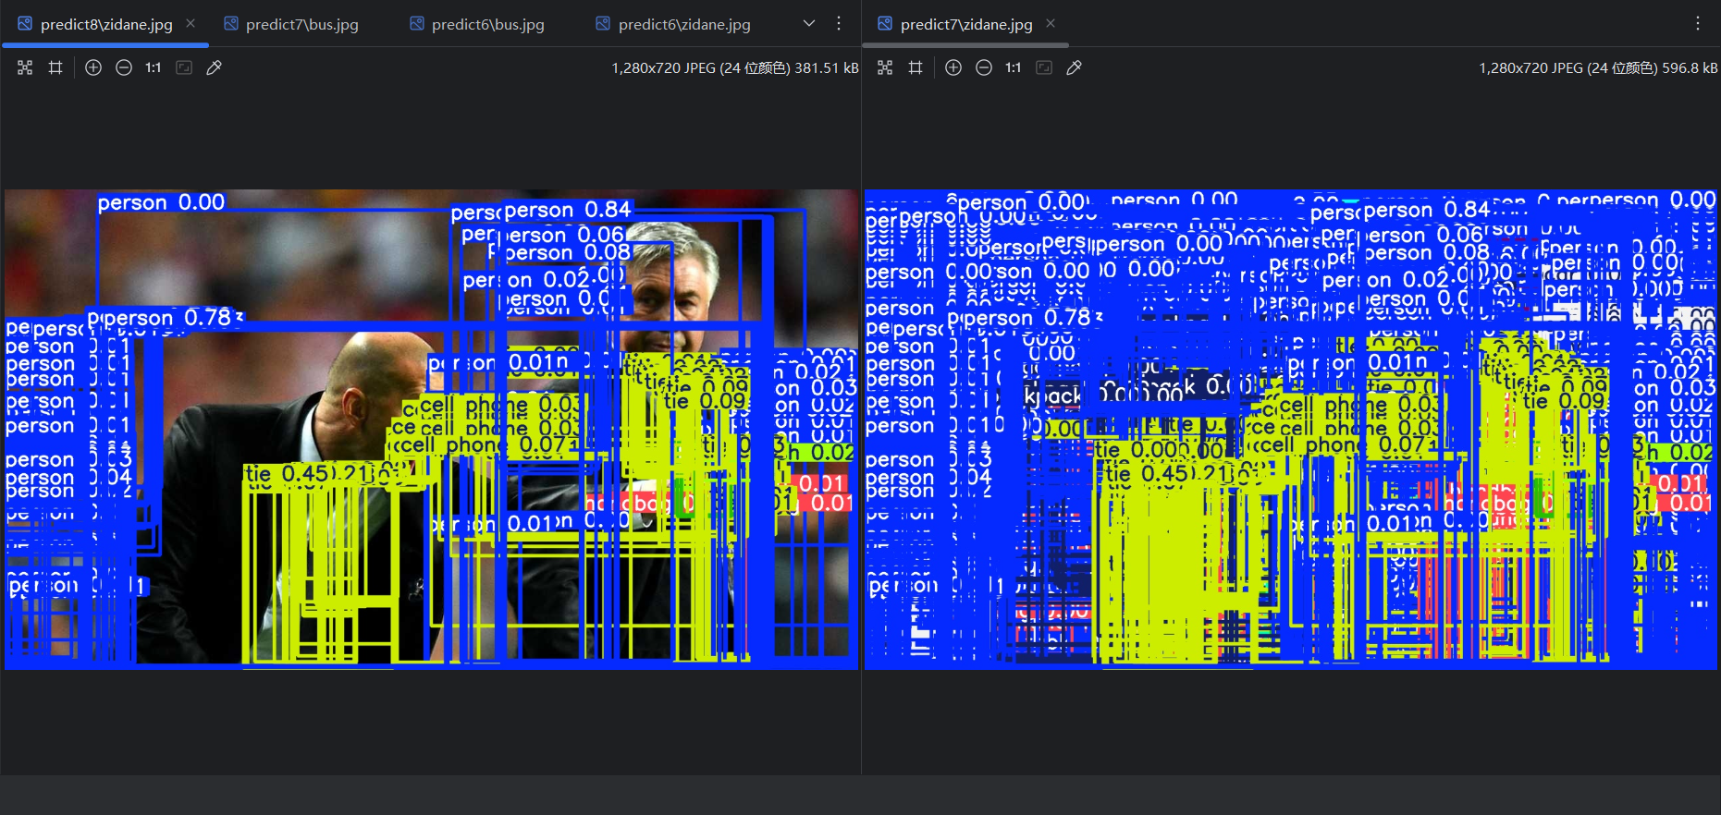Pick a color with right viewer eyedropper
This screenshot has height=815, width=1721.
[1074, 67]
